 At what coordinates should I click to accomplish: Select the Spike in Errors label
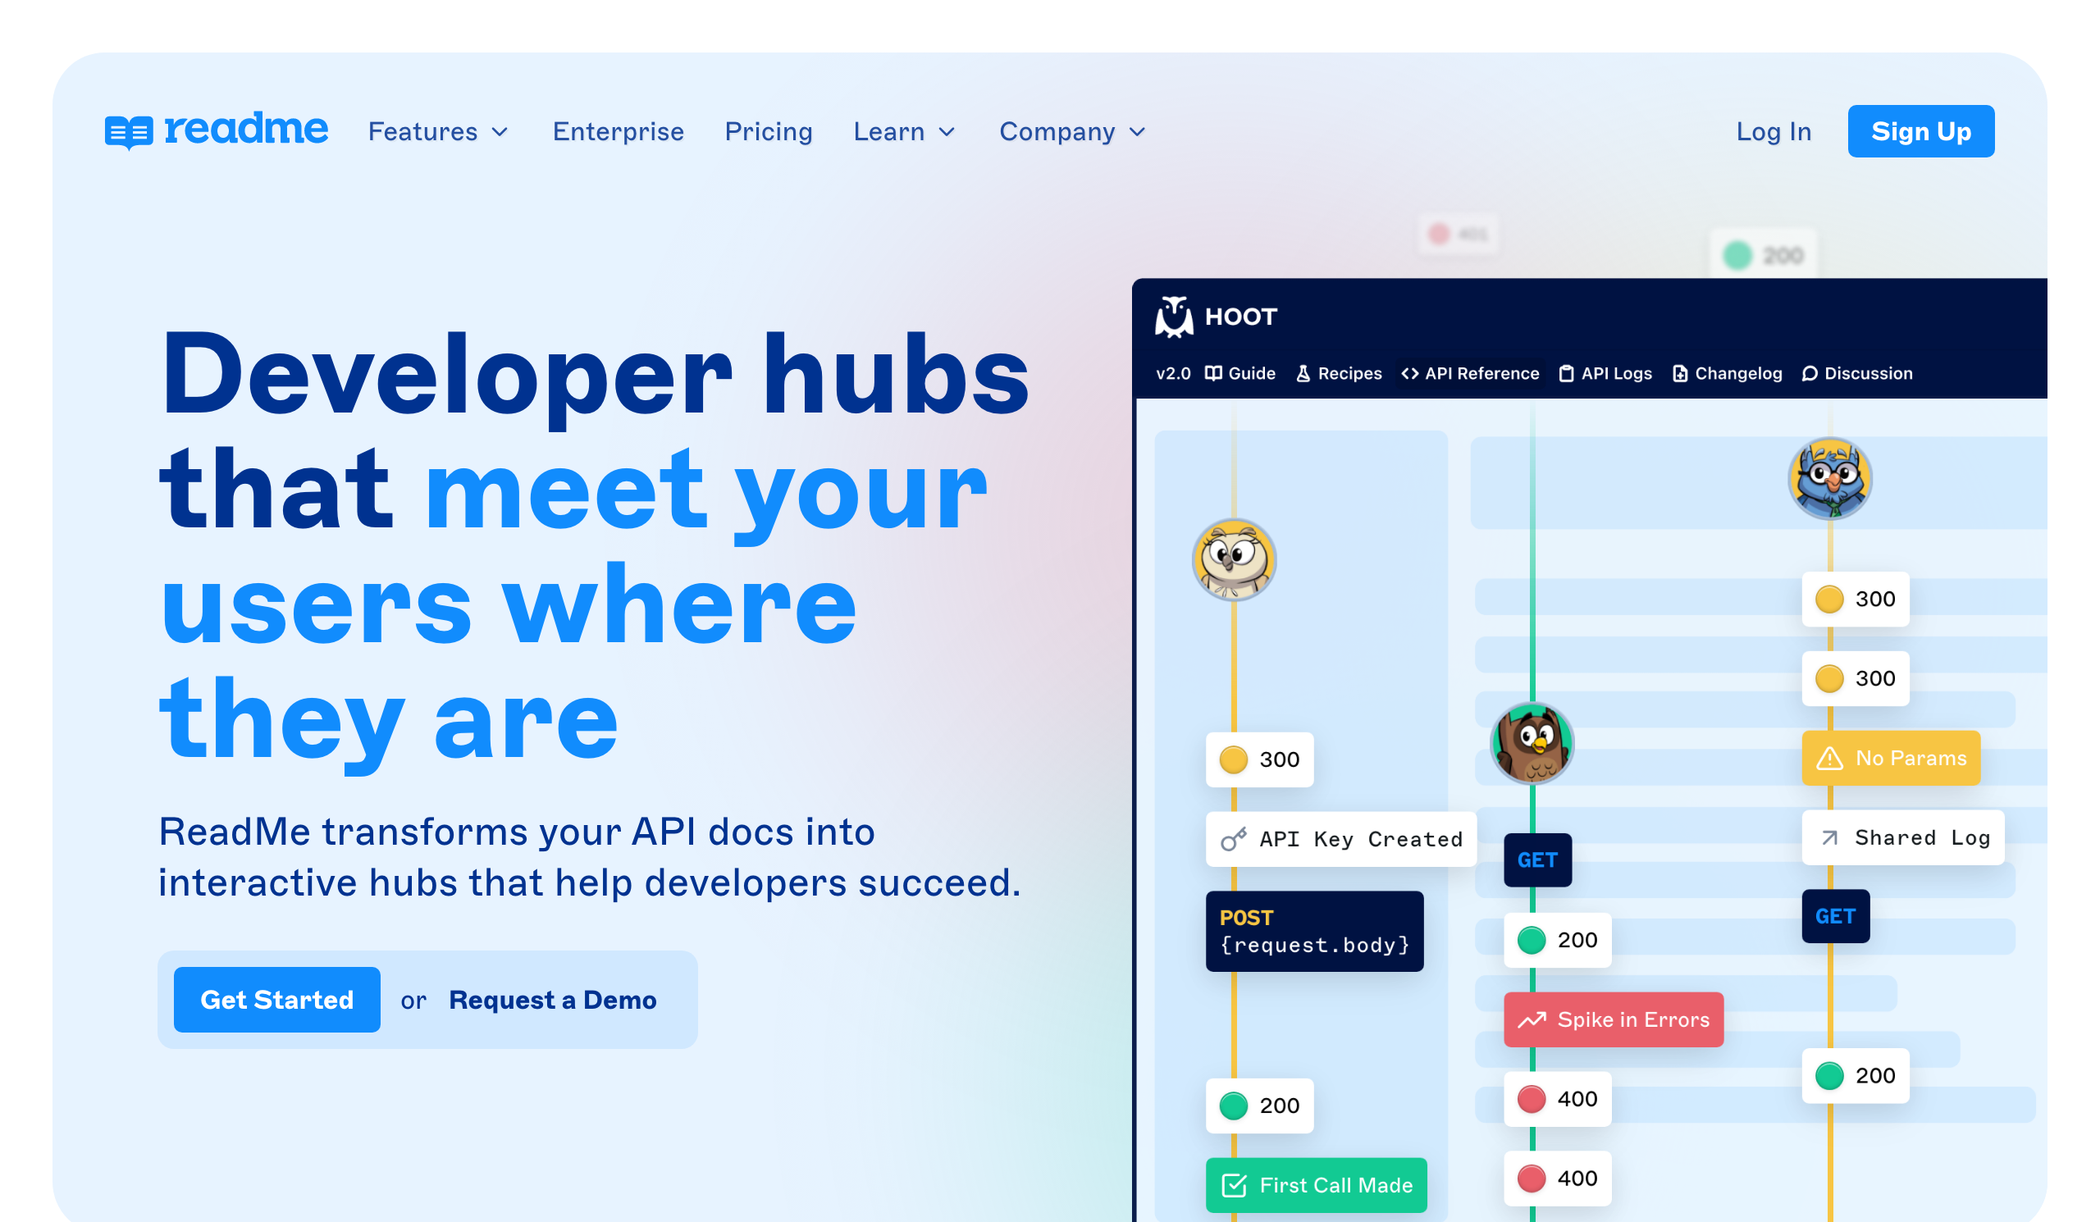pos(1633,1019)
